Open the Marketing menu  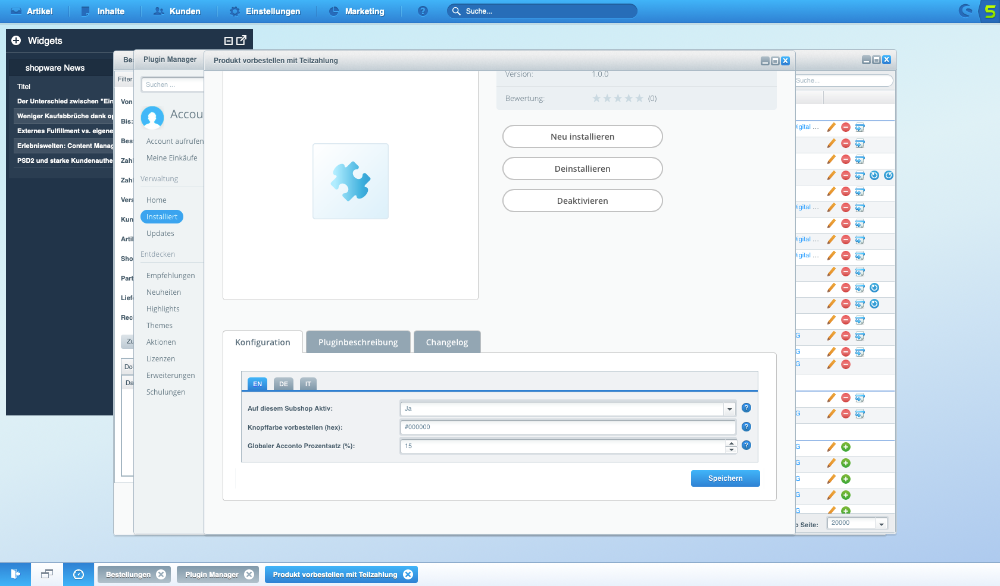click(357, 11)
